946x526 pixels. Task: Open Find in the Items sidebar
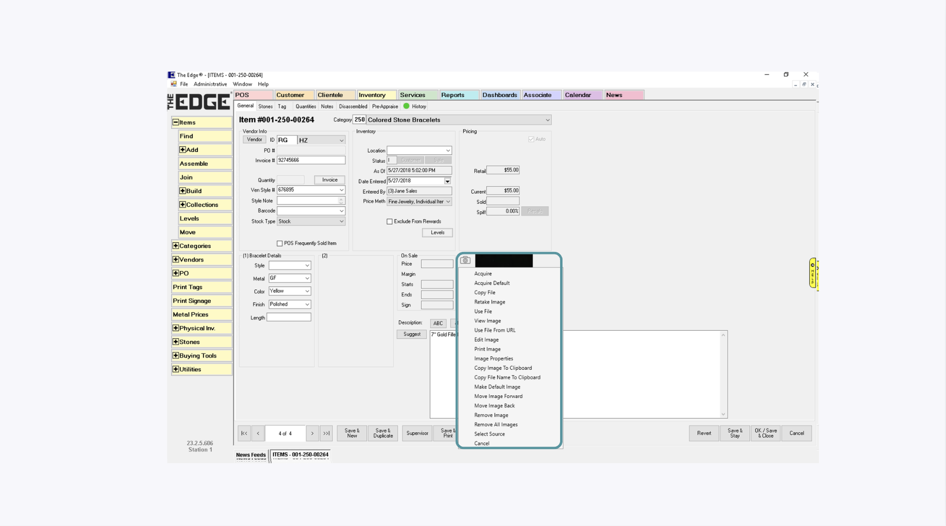click(x=205, y=136)
